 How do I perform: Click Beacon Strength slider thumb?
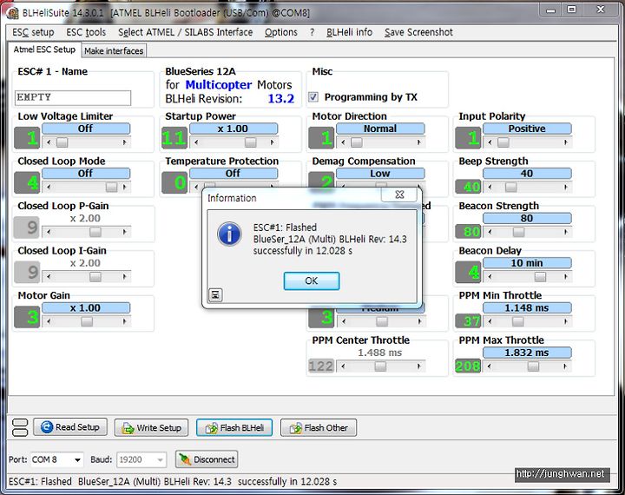pos(518,232)
